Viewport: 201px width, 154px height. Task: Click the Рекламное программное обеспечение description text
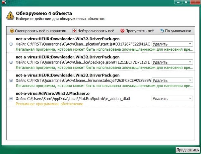click(x=49, y=104)
